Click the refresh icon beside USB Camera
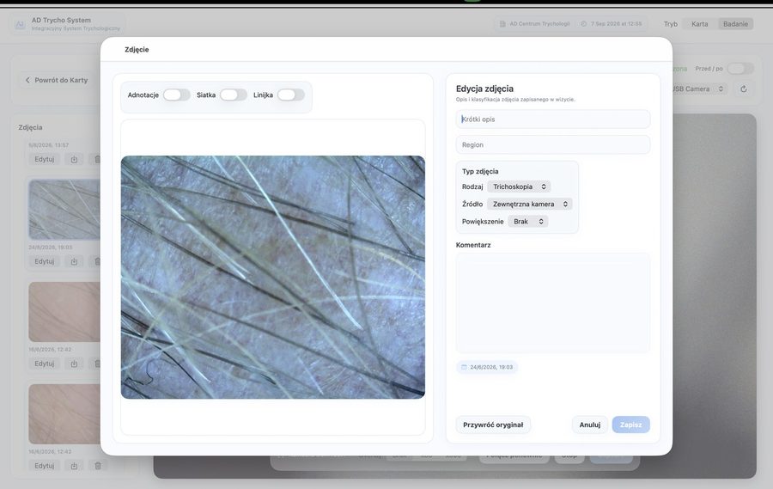The height and width of the screenshot is (489, 773). click(744, 89)
